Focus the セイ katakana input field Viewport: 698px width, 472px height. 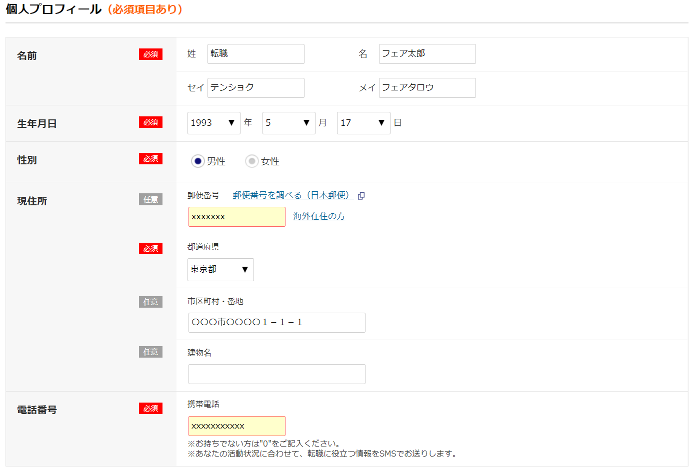coord(255,88)
